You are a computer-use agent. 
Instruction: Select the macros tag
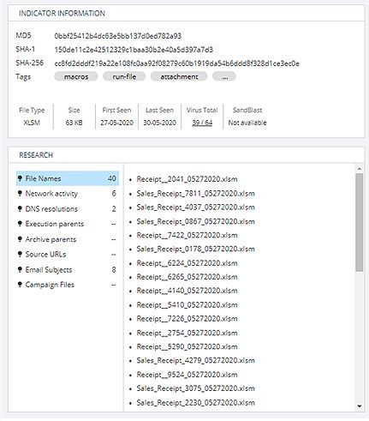76,76
